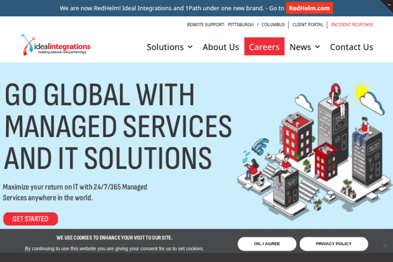The image size is (393, 262).
Task: Accept cookies with OK, I AGREE
Action: [267, 244]
